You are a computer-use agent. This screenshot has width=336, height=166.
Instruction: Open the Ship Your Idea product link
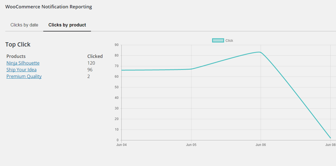pos(21,70)
